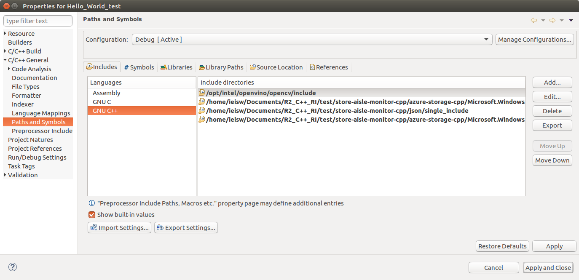Click the References tab icon
579x280 pixels.
click(312, 67)
